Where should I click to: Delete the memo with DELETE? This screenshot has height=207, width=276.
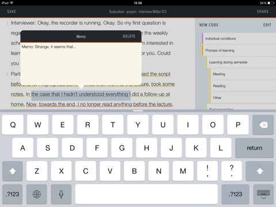(x=129, y=36)
